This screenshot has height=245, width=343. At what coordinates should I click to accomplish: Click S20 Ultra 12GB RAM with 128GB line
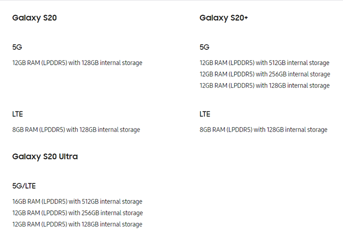[x=77, y=224]
